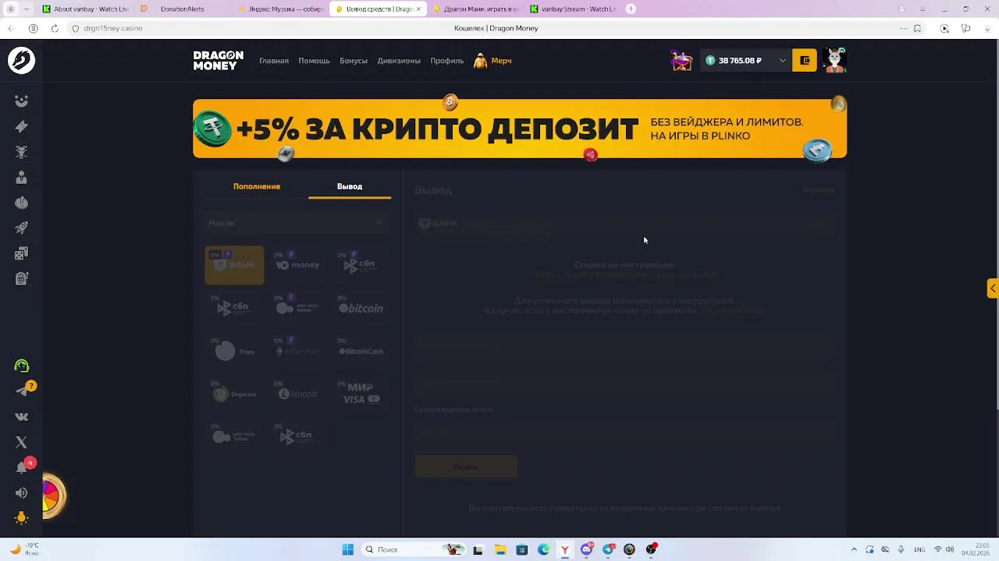Image resolution: width=999 pixels, height=561 pixels.
Task: Click the wizard character icon in header
Action: (x=681, y=60)
